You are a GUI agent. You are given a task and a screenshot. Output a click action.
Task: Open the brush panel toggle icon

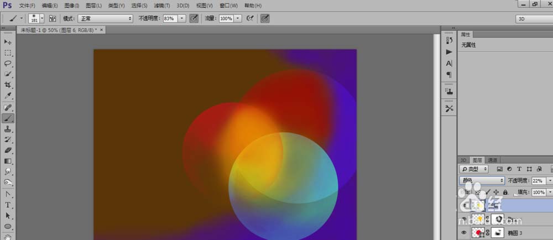click(x=53, y=18)
